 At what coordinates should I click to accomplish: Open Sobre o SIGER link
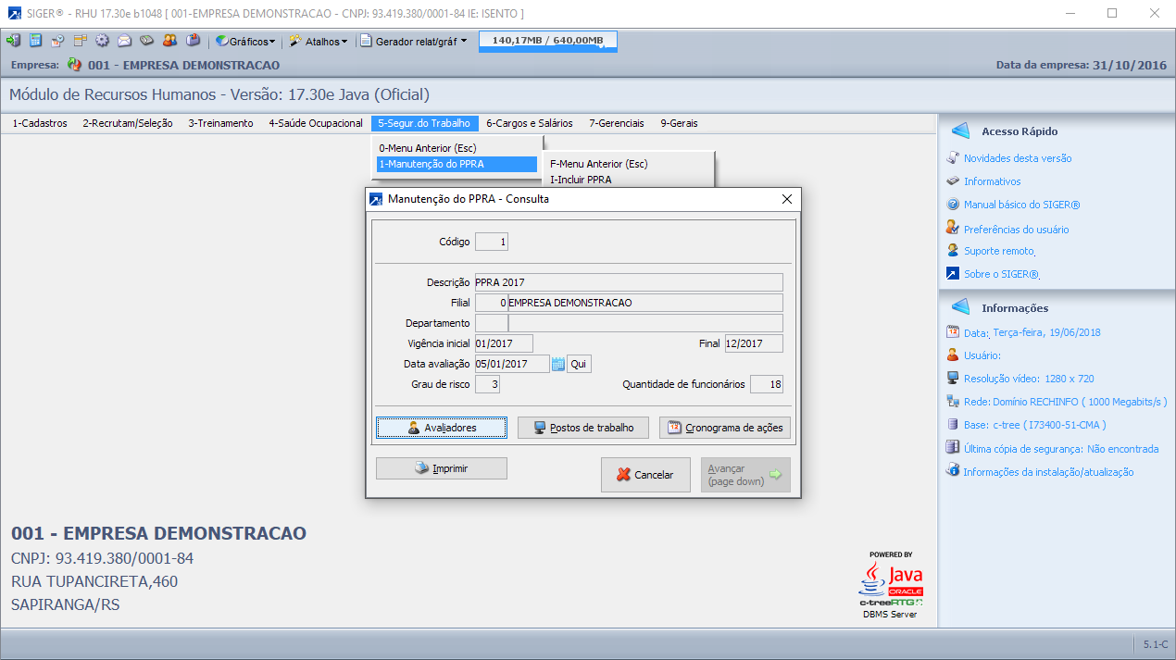tap(1001, 274)
